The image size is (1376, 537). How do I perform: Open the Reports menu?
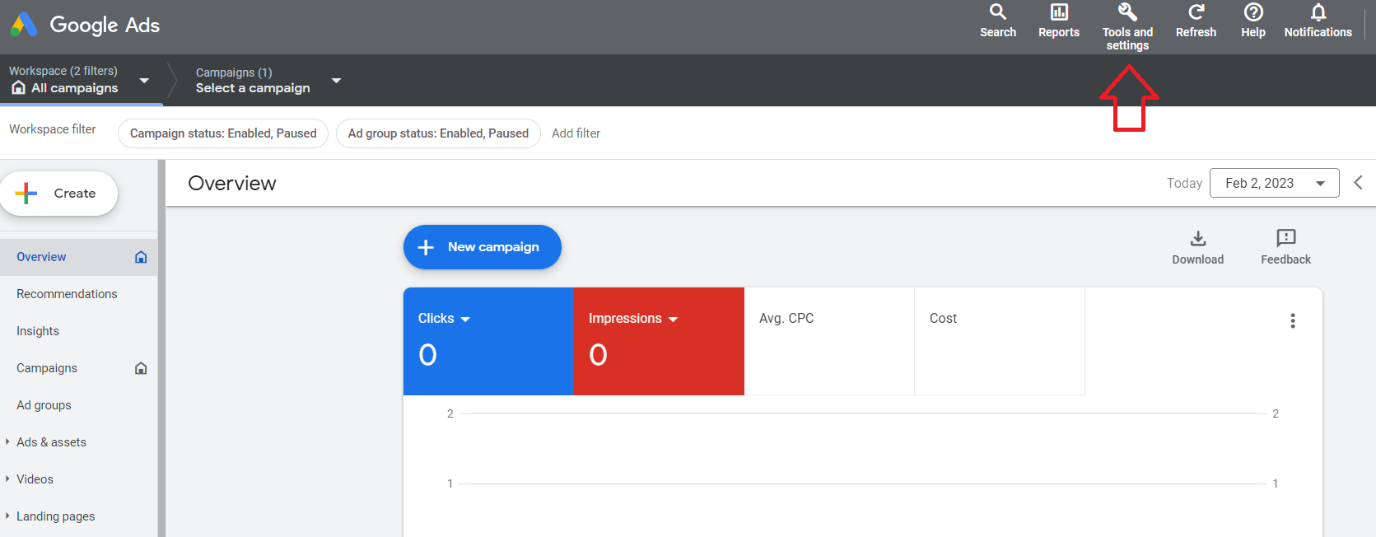click(1059, 21)
